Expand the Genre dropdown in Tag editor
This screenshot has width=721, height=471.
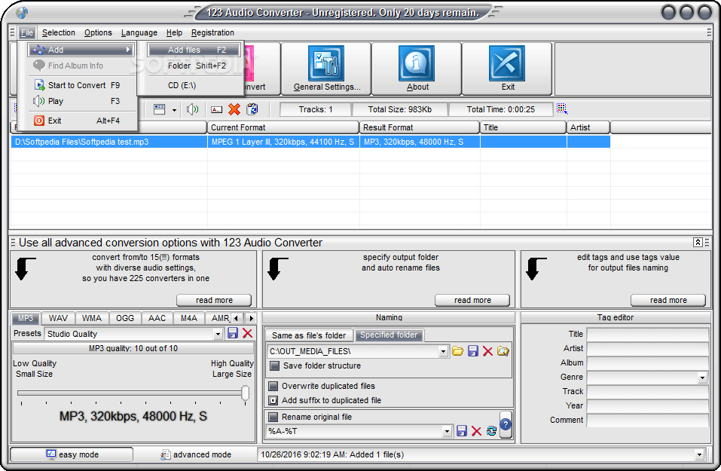click(x=702, y=378)
